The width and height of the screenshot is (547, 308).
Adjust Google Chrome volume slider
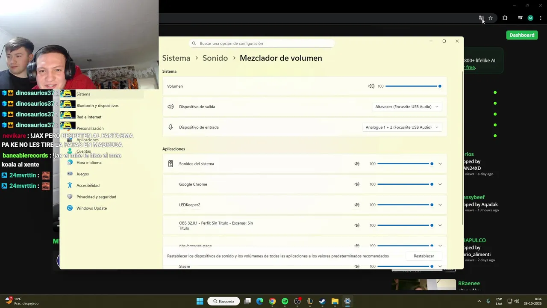pos(405,184)
